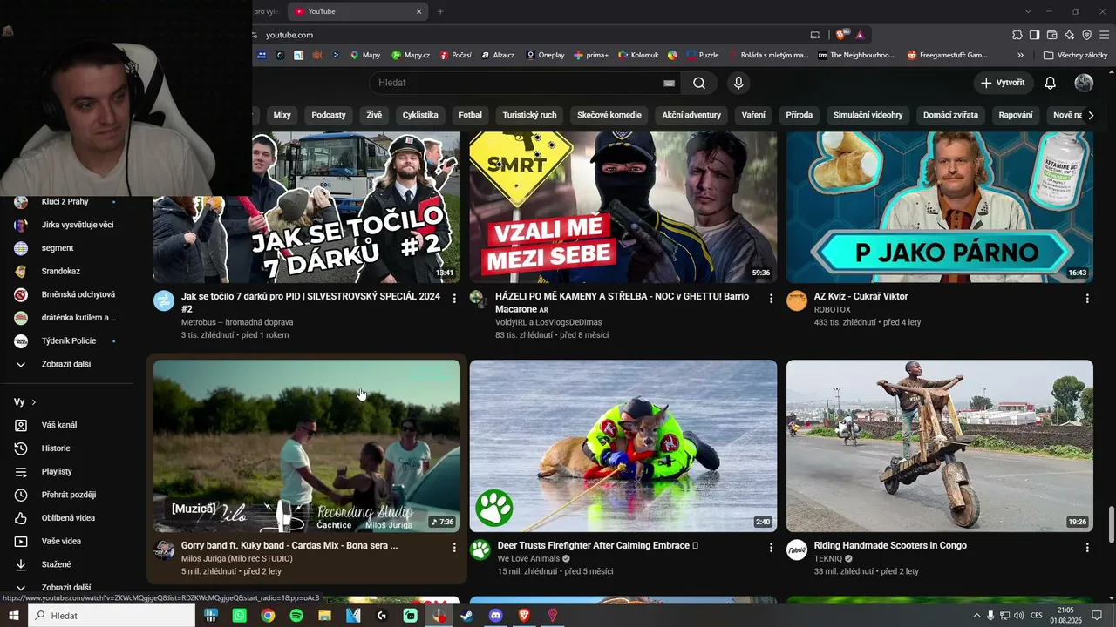Screen dimensions: 1116x627
Task: Open more options for HÁZELI PO MĚ KAMENY video
Action: click(x=771, y=299)
